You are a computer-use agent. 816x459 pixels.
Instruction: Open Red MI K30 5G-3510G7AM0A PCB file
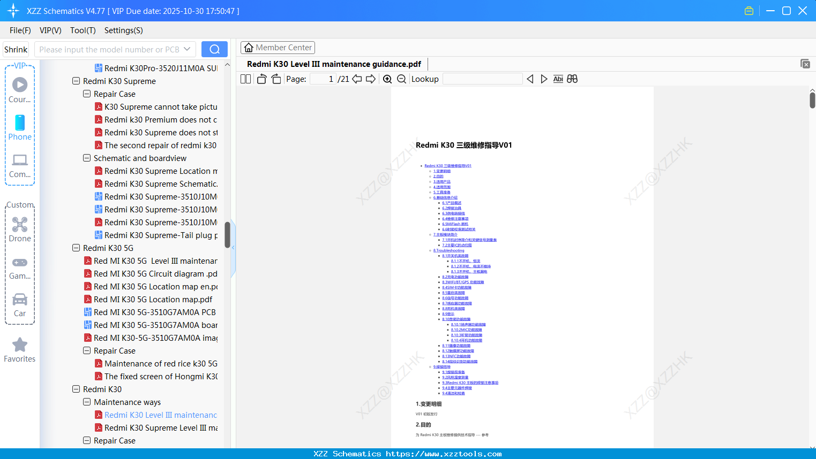(x=150, y=312)
